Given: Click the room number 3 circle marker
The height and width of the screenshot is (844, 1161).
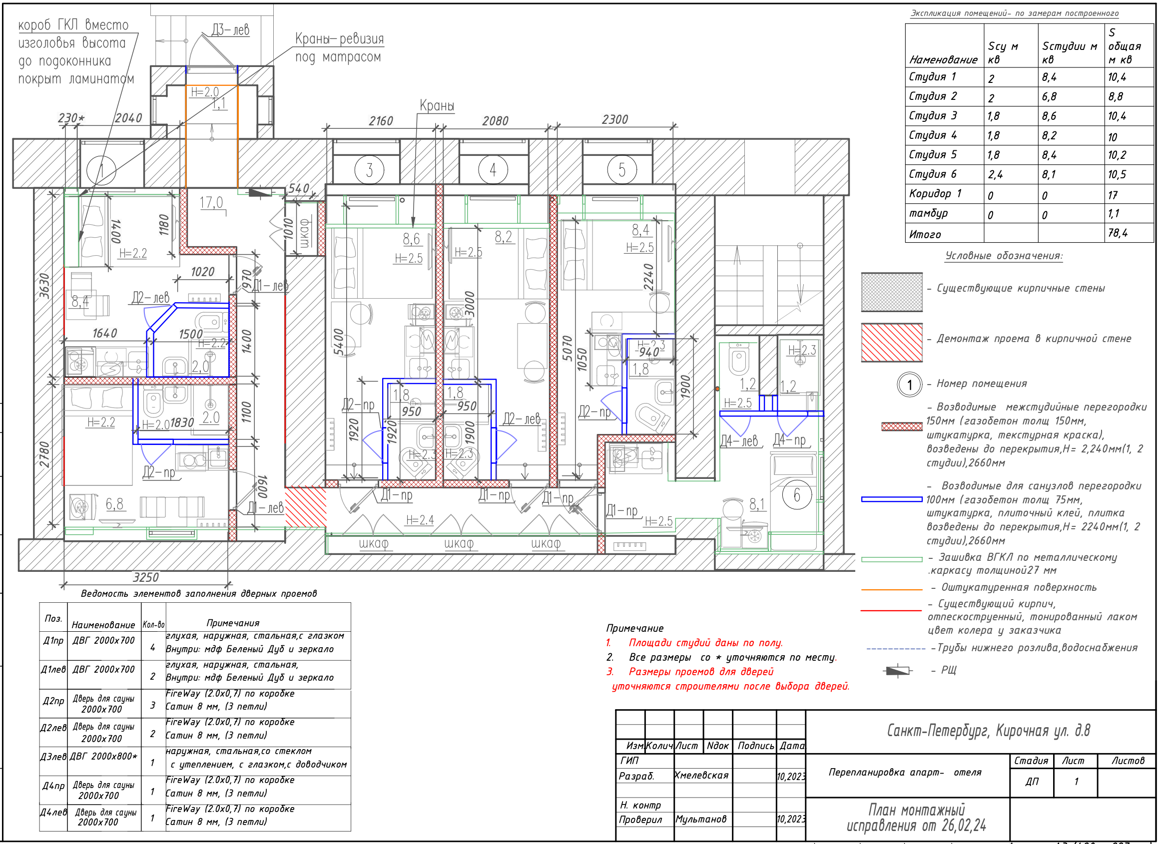Looking at the screenshot, I should pyautogui.click(x=369, y=170).
